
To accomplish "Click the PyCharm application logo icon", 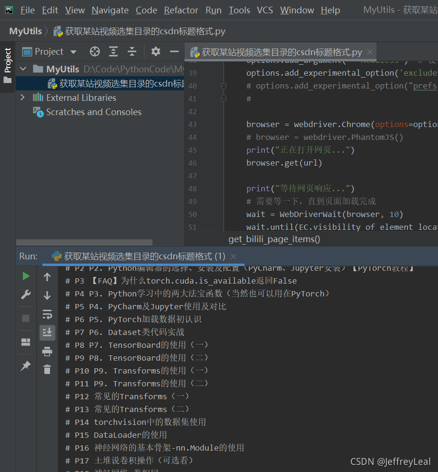I will pos(9,10).
